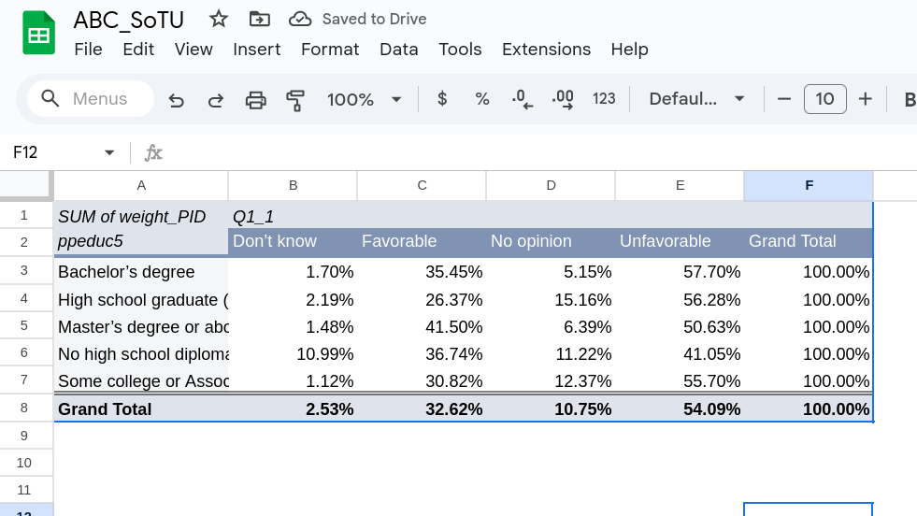Expand the name box dropdown arrow
Image resolution: width=917 pixels, height=516 pixels.
(x=109, y=152)
